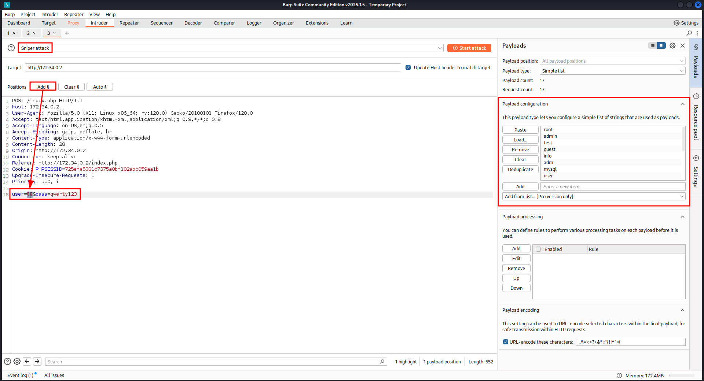Image resolution: width=704 pixels, height=381 pixels.
Task: Open Payloads panel settings gear
Action: tap(672, 45)
